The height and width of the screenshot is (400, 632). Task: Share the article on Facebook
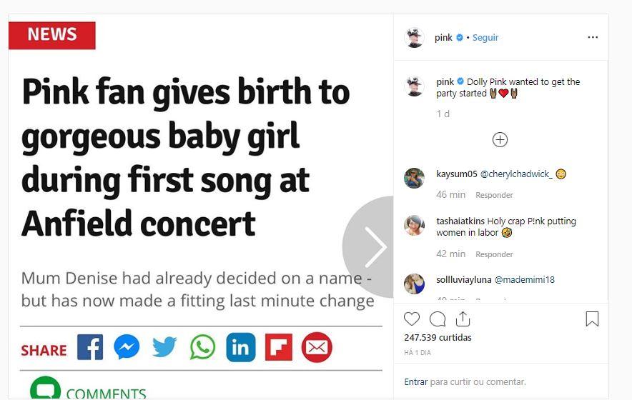tap(90, 348)
